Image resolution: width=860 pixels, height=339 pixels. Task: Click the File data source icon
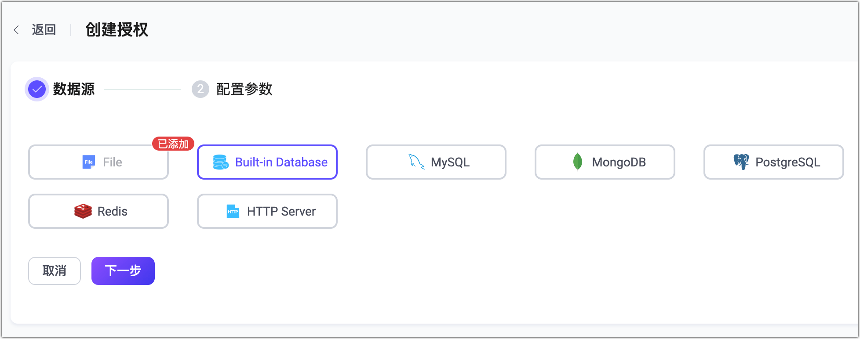[89, 162]
